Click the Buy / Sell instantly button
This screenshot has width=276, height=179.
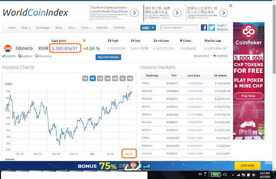(x=108, y=57)
